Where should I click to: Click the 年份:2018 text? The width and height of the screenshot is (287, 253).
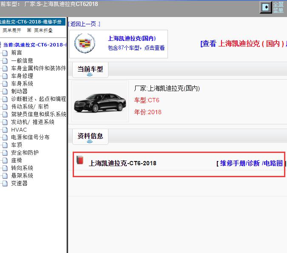[148, 112]
